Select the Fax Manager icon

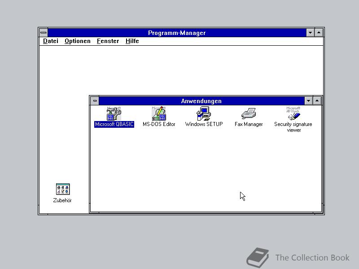(249, 114)
